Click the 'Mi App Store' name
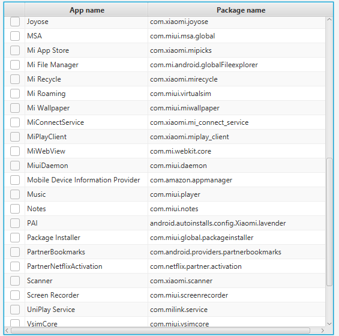Image resolution: width=339 pixels, height=336 pixels. click(x=48, y=50)
